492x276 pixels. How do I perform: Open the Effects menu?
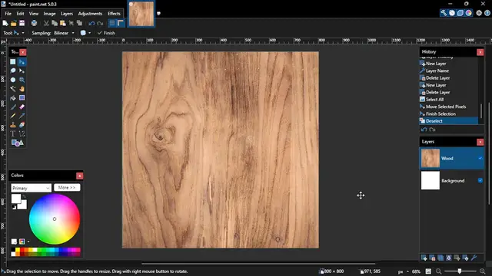click(114, 14)
